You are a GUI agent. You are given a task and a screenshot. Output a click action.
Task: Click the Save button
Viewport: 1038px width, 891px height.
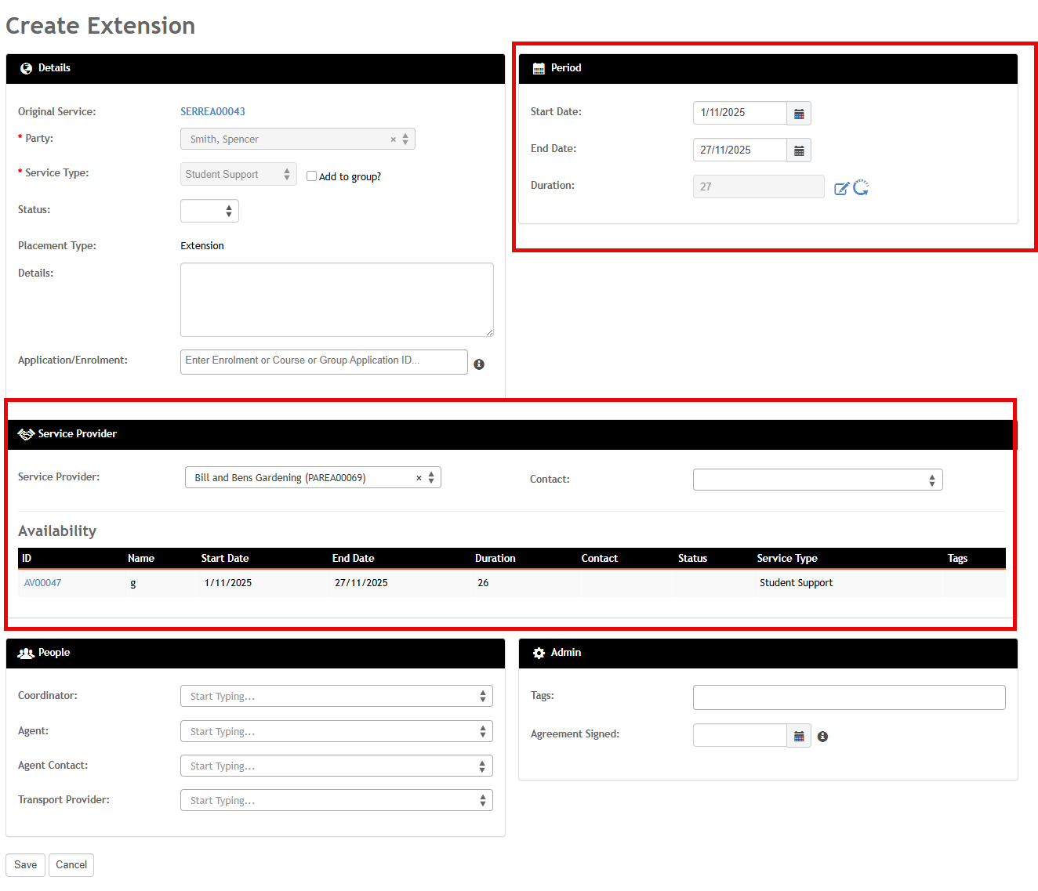pyautogui.click(x=25, y=865)
